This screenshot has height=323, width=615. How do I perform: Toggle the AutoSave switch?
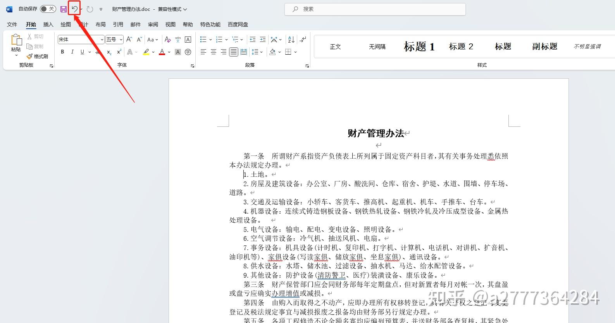[x=48, y=9]
